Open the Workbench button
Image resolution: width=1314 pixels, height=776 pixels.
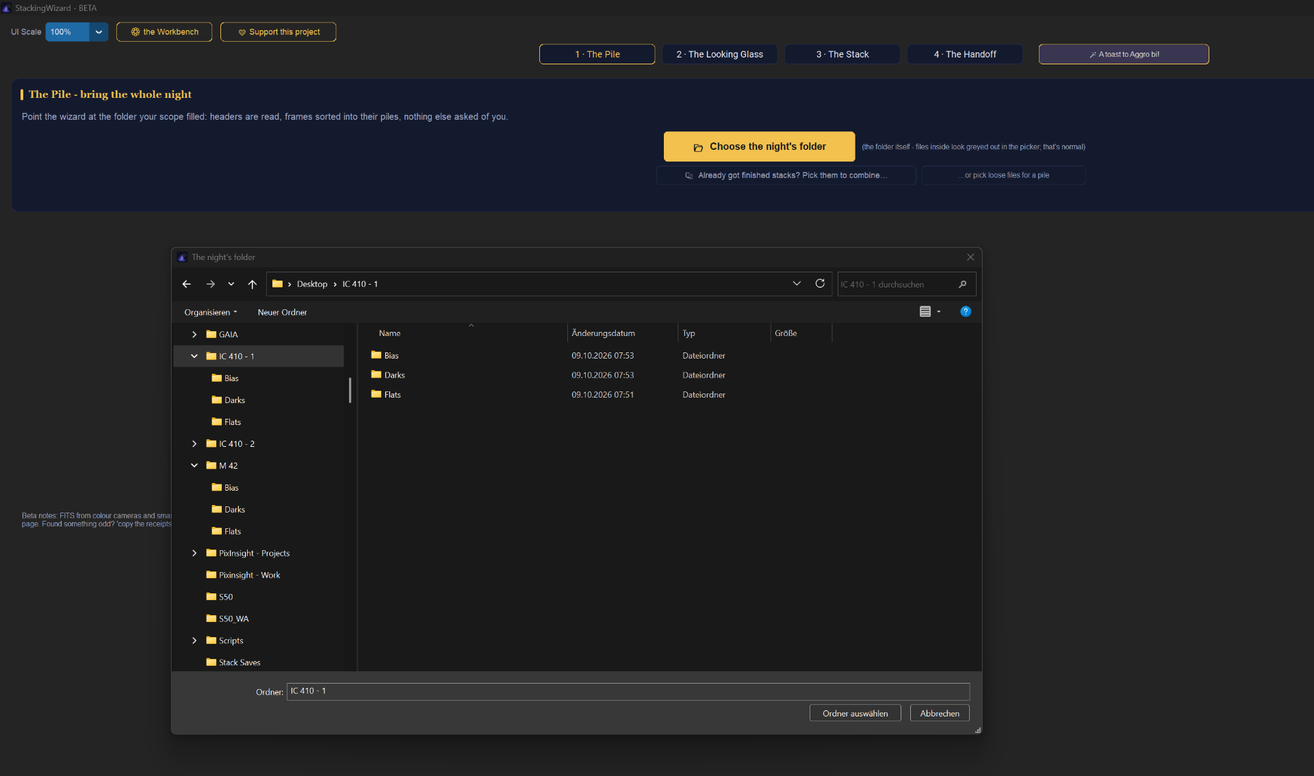click(164, 32)
